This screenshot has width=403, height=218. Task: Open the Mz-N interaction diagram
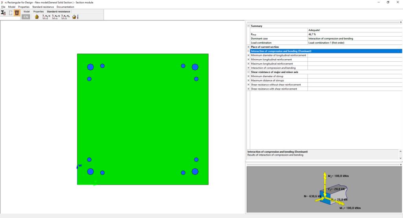[x=56, y=17]
